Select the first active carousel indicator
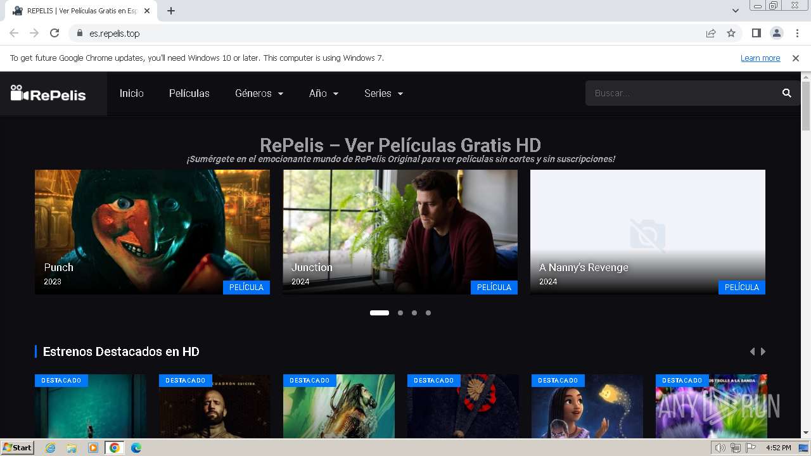 pyautogui.click(x=380, y=313)
